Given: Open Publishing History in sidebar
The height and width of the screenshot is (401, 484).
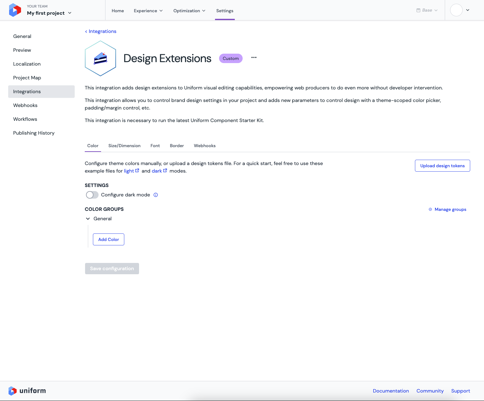Looking at the screenshot, I should click(x=41, y=133).
